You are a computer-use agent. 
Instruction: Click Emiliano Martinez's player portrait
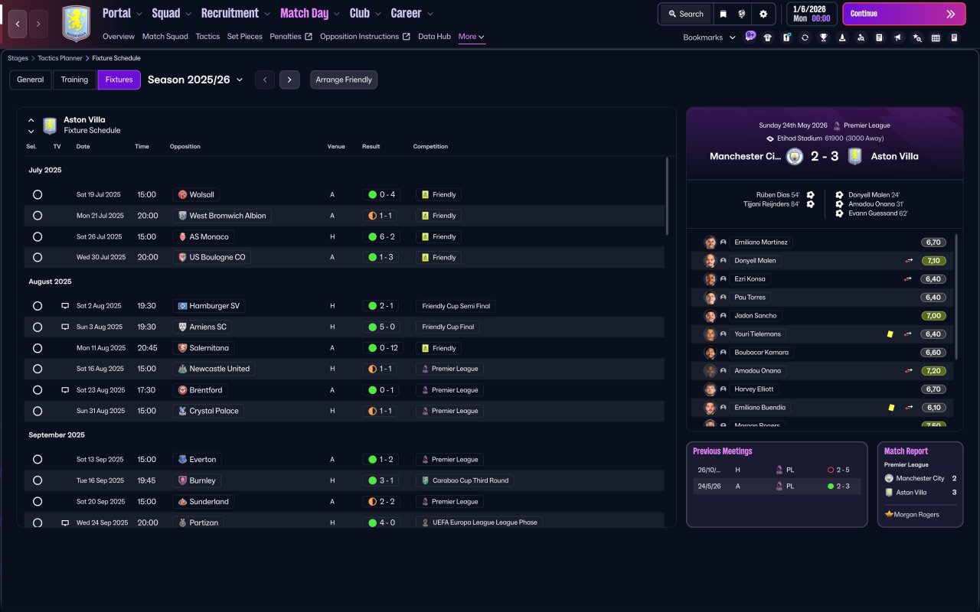click(x=710, y=243)
